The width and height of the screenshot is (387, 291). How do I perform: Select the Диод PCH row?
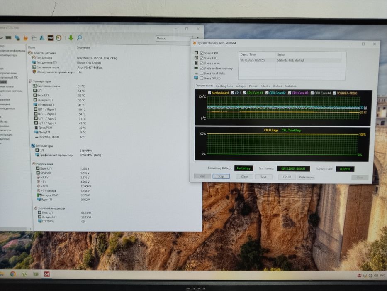coord(61,128)
